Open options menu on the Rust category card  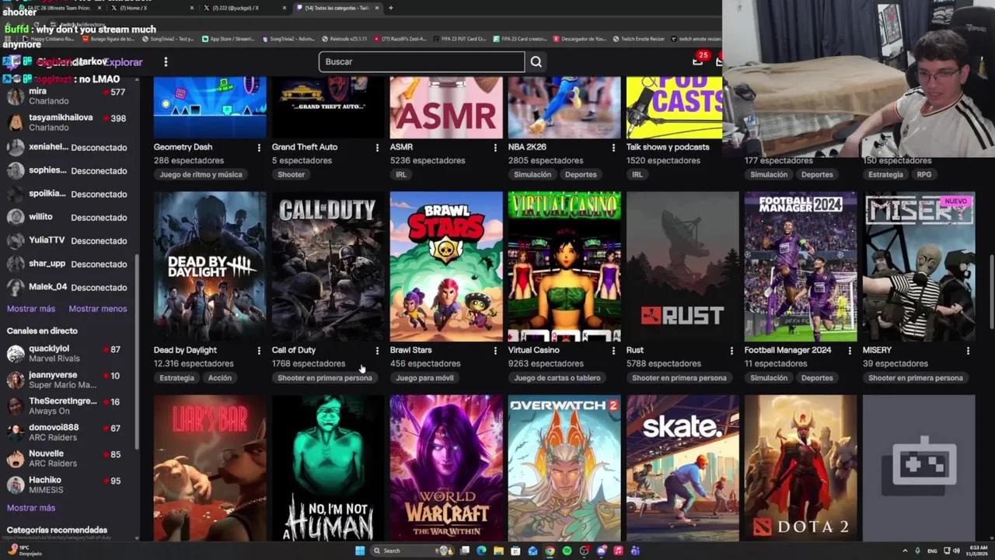tap(731, 352)
